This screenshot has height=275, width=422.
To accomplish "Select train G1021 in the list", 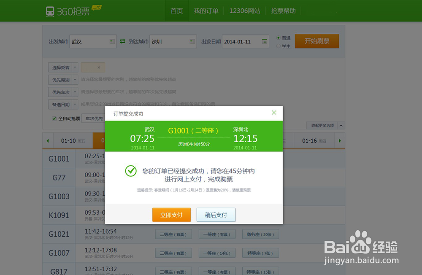I will (59, 234).
